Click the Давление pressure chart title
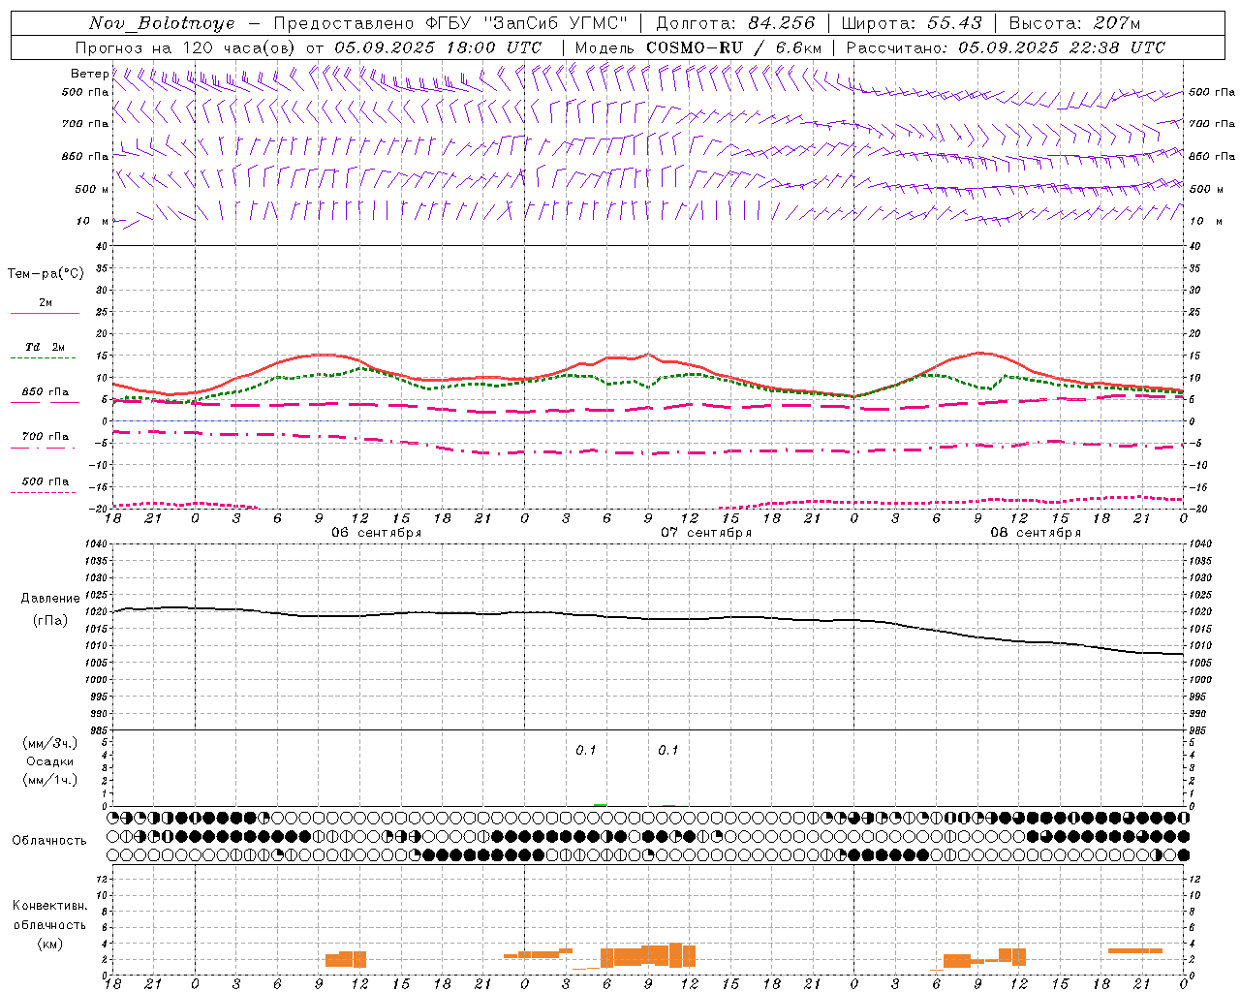 [50, 599]
